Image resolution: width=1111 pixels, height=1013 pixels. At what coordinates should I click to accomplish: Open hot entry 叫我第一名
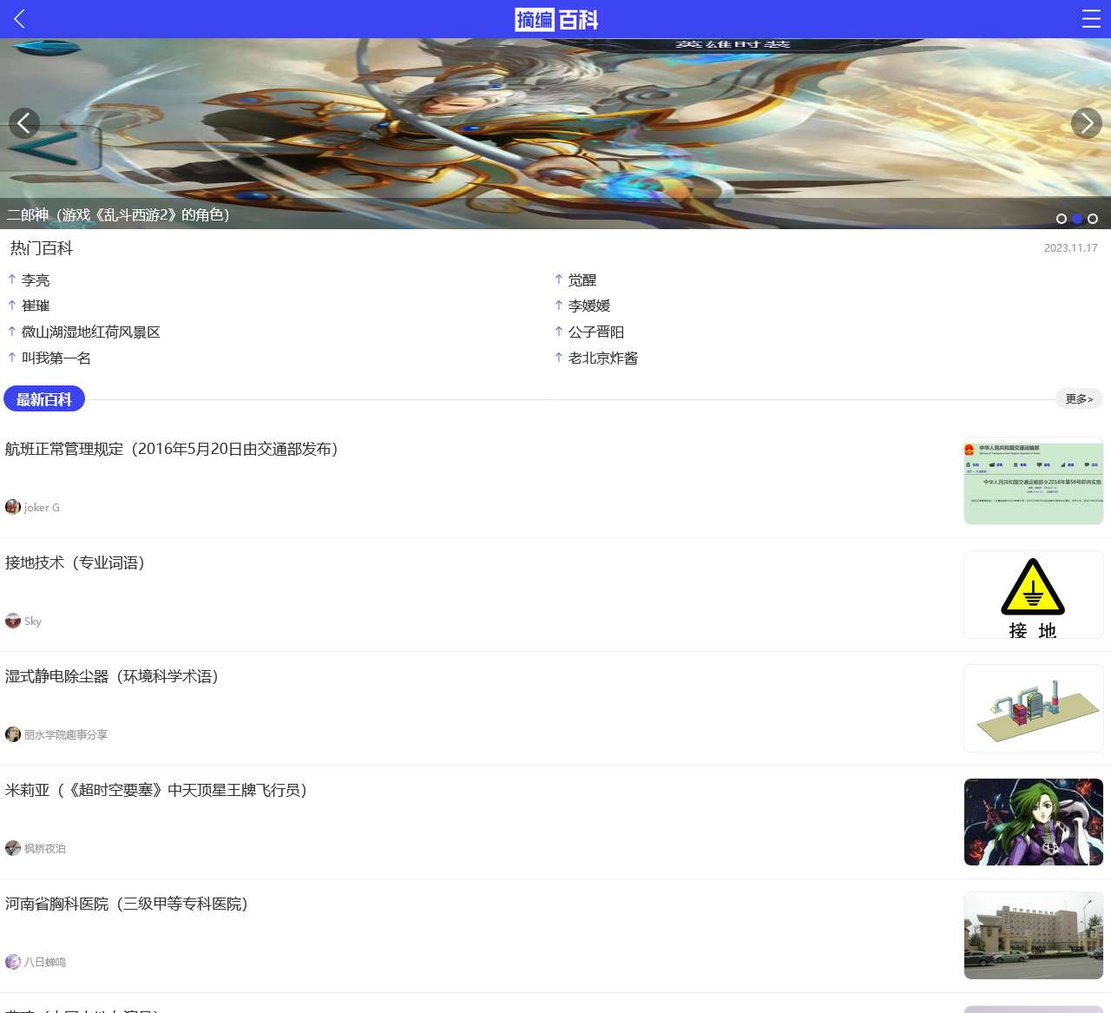pos(56,358)
